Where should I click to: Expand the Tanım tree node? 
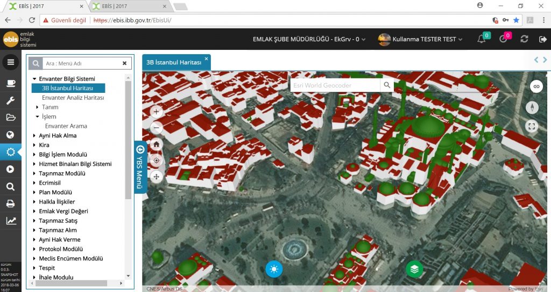[x=37, y=107]
